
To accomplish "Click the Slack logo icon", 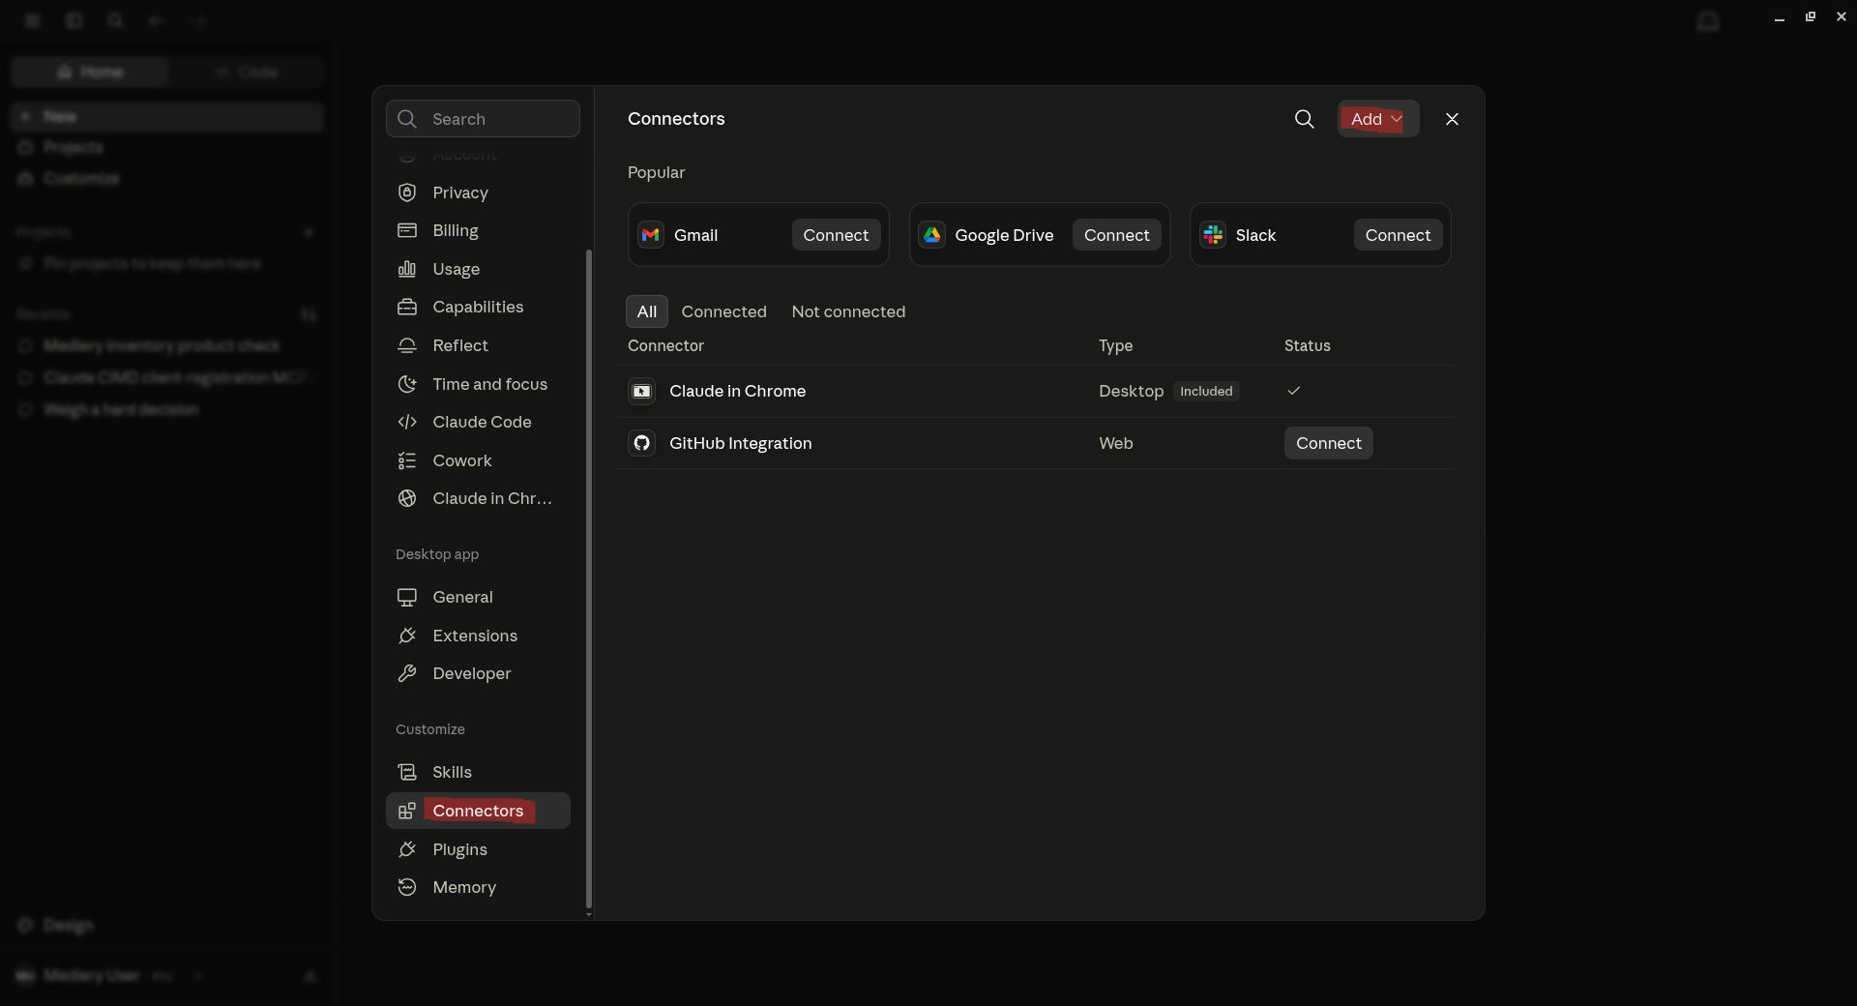I will [1213, 235].
